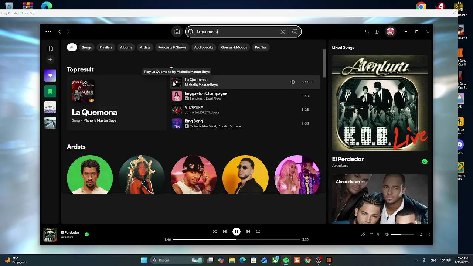Select the Artists filter chip
The image size is (473, 266).
pos(145,47)
